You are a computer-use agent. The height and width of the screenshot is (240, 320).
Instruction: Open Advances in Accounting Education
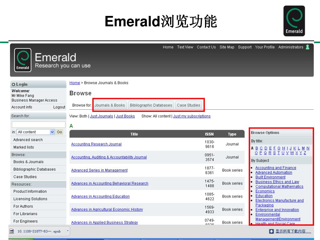[100, 196]
